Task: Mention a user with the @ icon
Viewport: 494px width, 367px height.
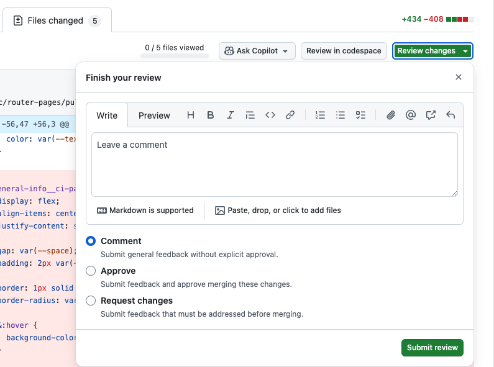Action: [x=411, y=116]
